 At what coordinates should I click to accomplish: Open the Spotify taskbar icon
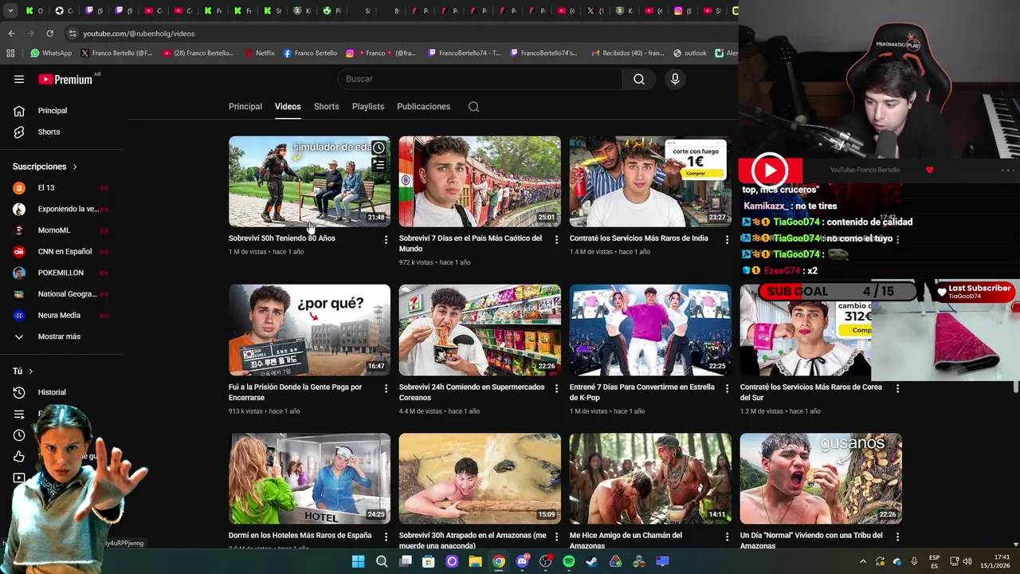[568, 561]
